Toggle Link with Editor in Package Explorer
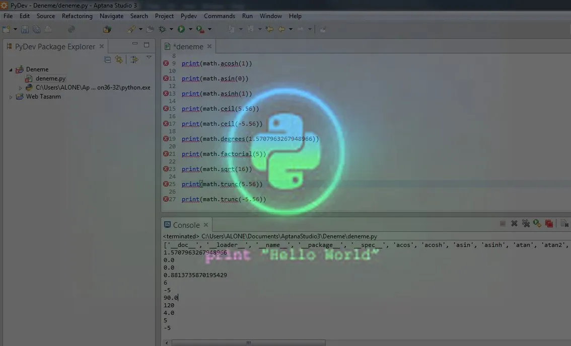The image size is (571, 346). point(119,59)
